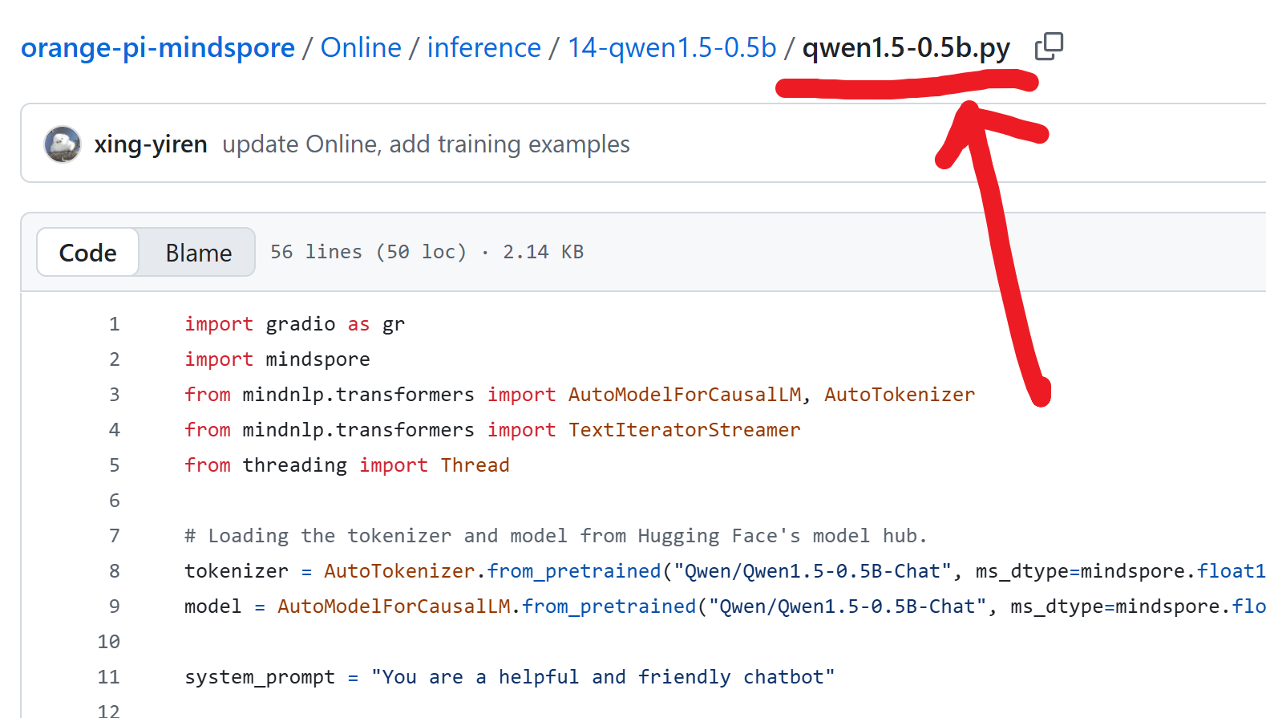Click the Hugging Face comment line

coord(556,536)
